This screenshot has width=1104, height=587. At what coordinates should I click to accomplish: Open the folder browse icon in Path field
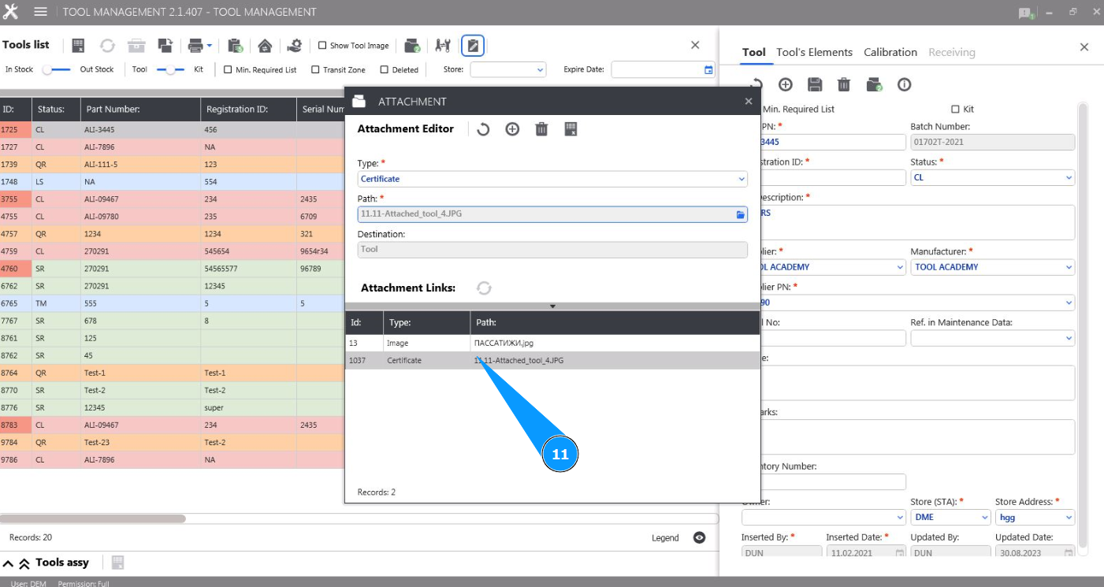(x=741, y=214)
